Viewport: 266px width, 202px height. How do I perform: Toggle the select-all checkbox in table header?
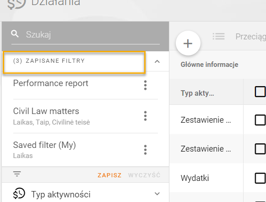pos(260,92)
